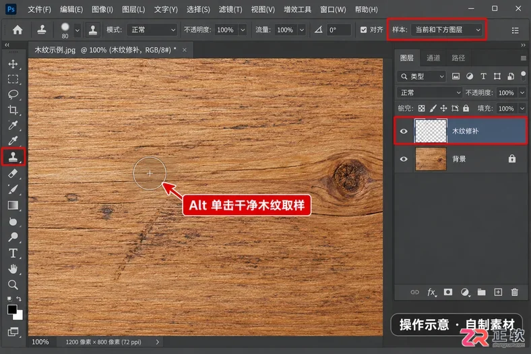This screenshot has width=531, height=354.
Task: Select the Crop tool
Action: click(13, 110)
